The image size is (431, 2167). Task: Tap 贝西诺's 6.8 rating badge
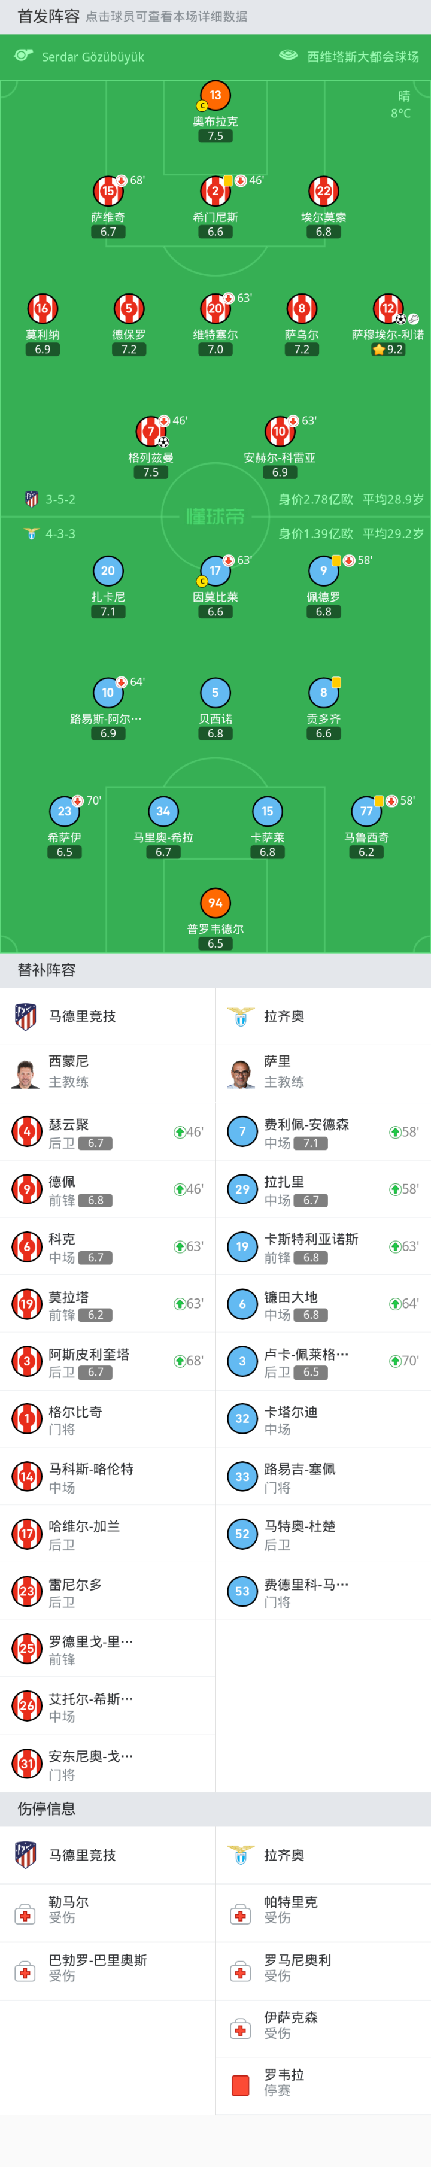(x=215, y=733)
